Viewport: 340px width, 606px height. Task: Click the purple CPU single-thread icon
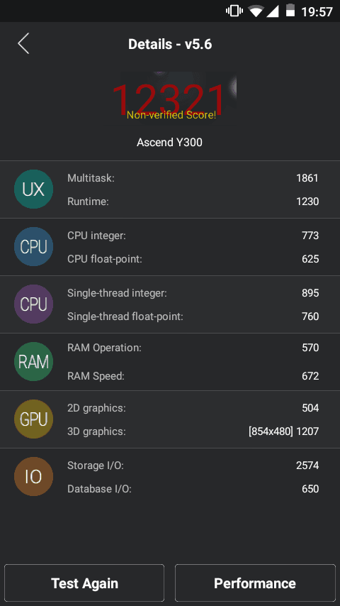33,304
